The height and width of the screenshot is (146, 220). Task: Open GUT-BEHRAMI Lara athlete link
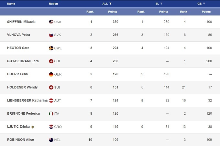pyautogui.click(x=23, y=61)
